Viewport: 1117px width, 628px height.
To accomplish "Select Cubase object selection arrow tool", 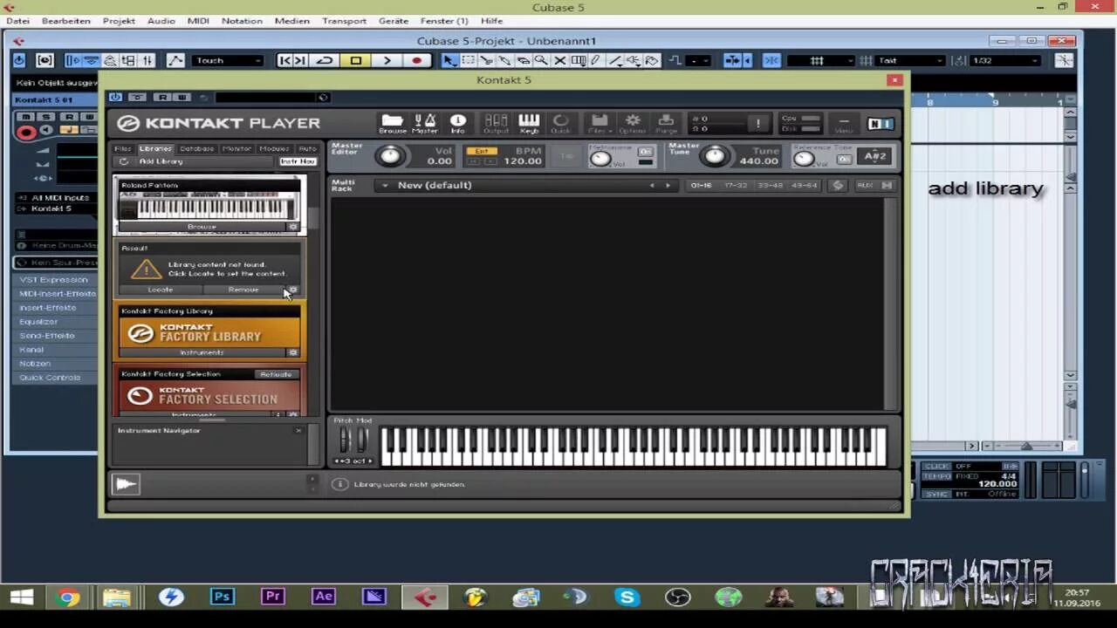I will click(449, 60).
